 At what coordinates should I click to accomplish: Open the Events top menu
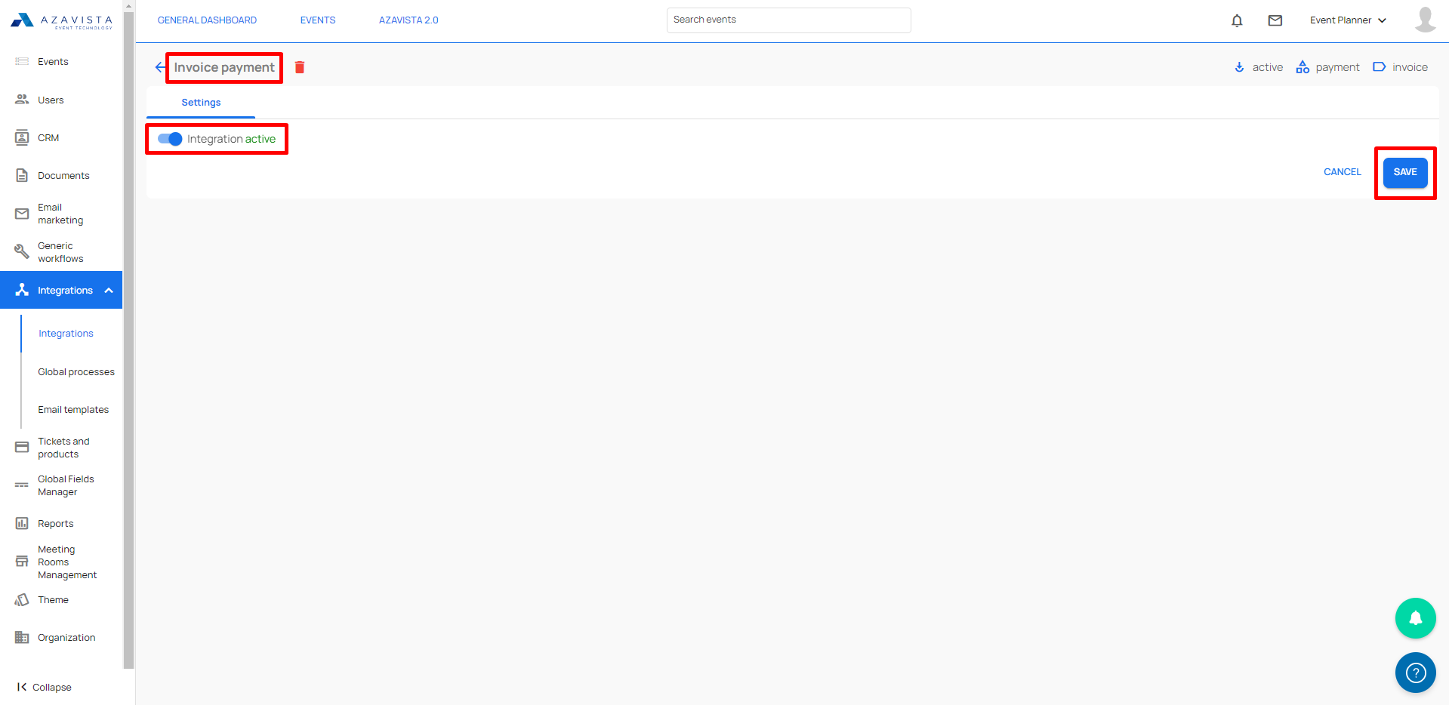coord(318,20)
